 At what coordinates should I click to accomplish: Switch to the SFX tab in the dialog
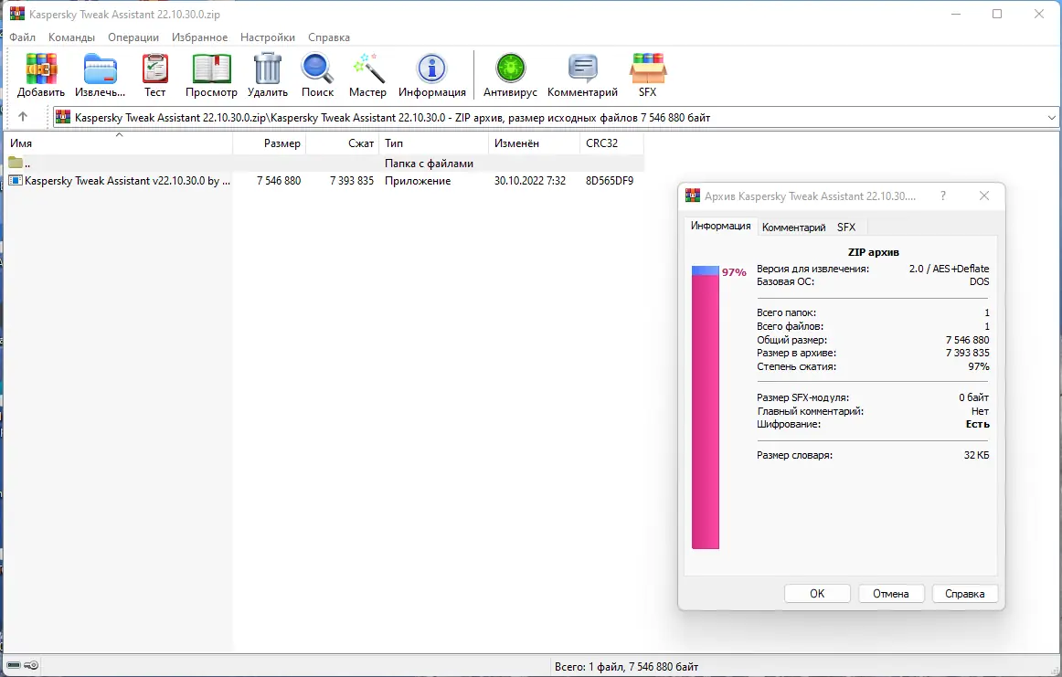click(x=846, y=227)
